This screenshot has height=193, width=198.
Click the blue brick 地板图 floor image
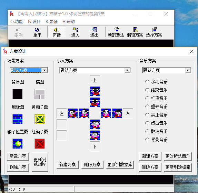pyautogui.click(x=18, y=119)
